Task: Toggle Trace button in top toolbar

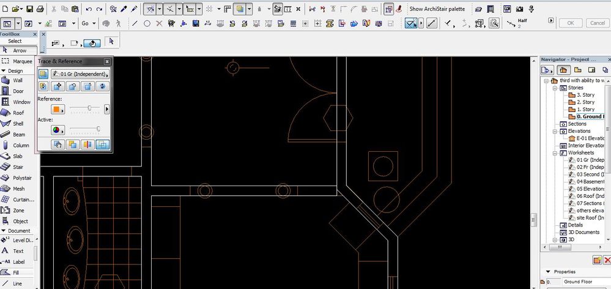Action: [240, 9]
